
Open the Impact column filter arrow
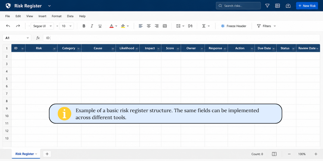click(x=158, y=49)
